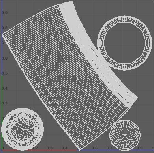Click the 0.2 label on the horizontal axis
This screenshot has height=153, width=154.
coord(35,148)
